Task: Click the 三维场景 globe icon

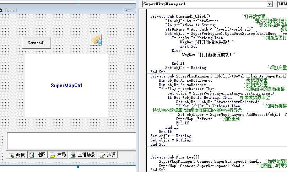Action: pos(73,155)
